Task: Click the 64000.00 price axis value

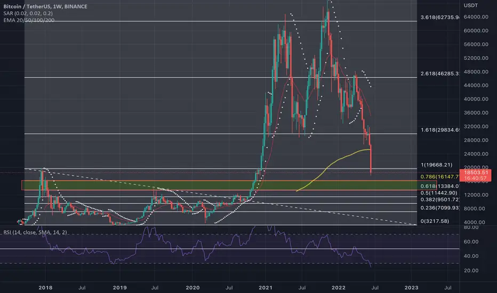Action: click(476, 17)
